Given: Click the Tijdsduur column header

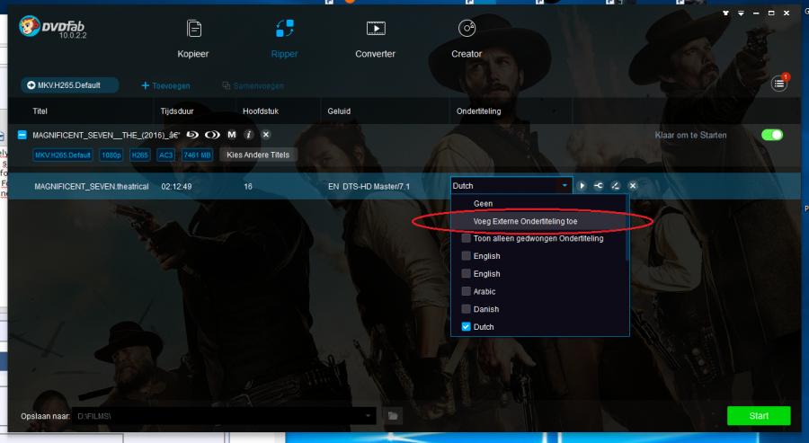Looking at the screenshot, I should 177,111.
